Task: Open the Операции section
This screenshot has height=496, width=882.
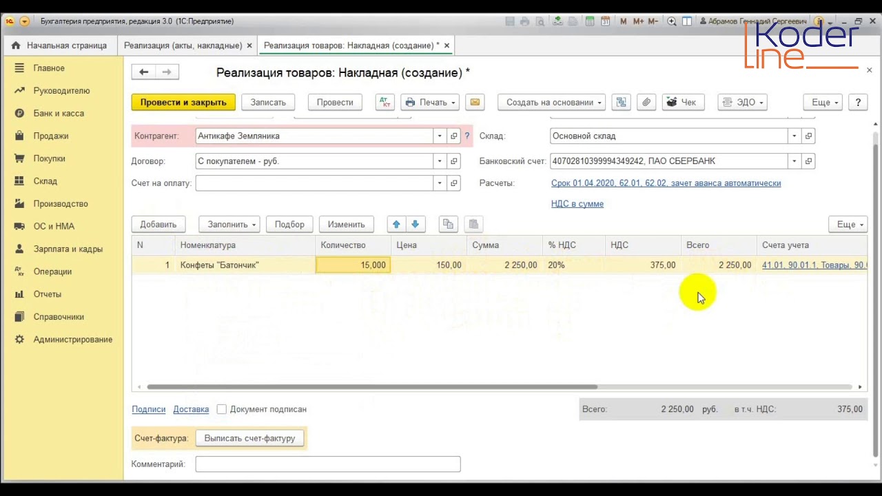Action: tap(52, 271)
